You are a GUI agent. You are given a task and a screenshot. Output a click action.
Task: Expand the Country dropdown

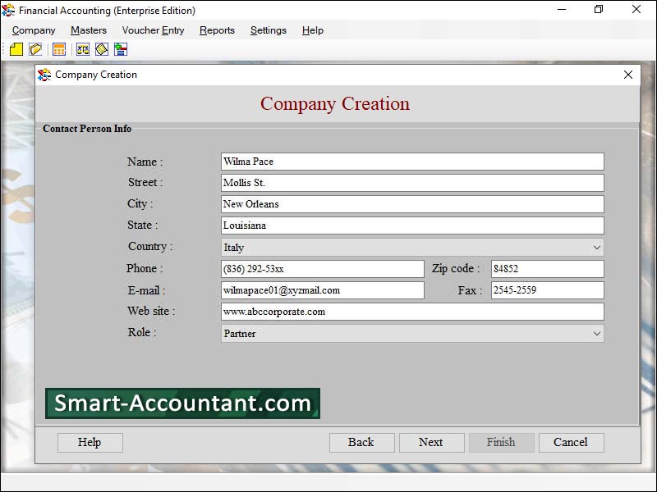596,248
